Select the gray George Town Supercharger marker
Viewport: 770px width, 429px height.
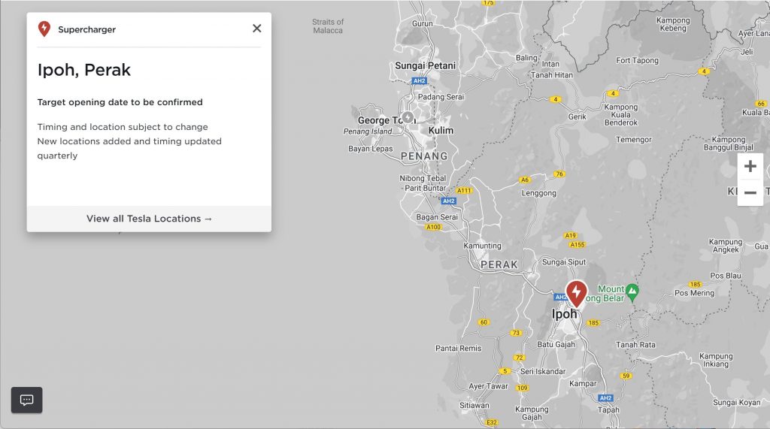pos(408,117)
